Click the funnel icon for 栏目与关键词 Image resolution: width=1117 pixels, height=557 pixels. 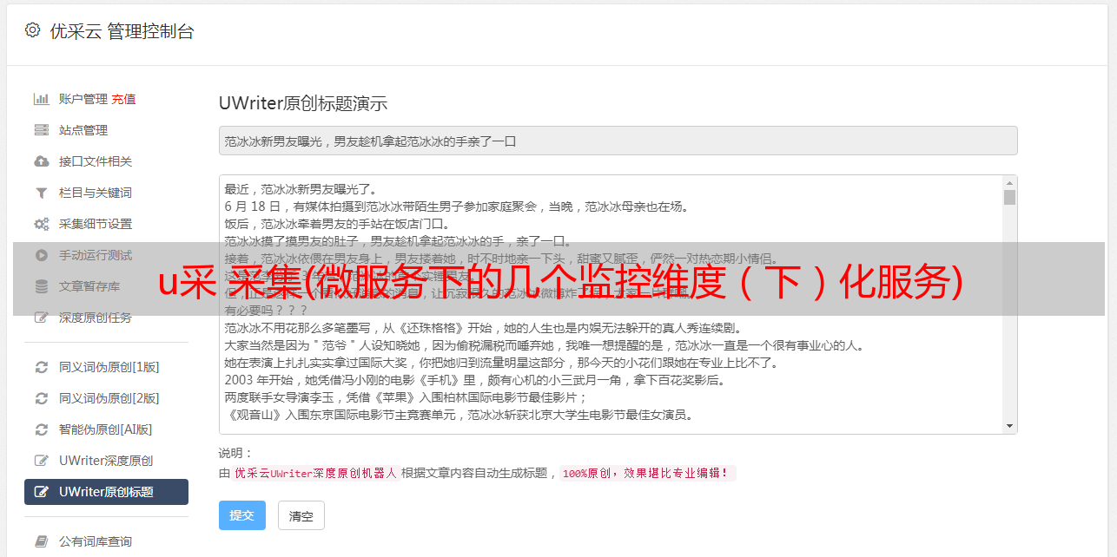41,193
